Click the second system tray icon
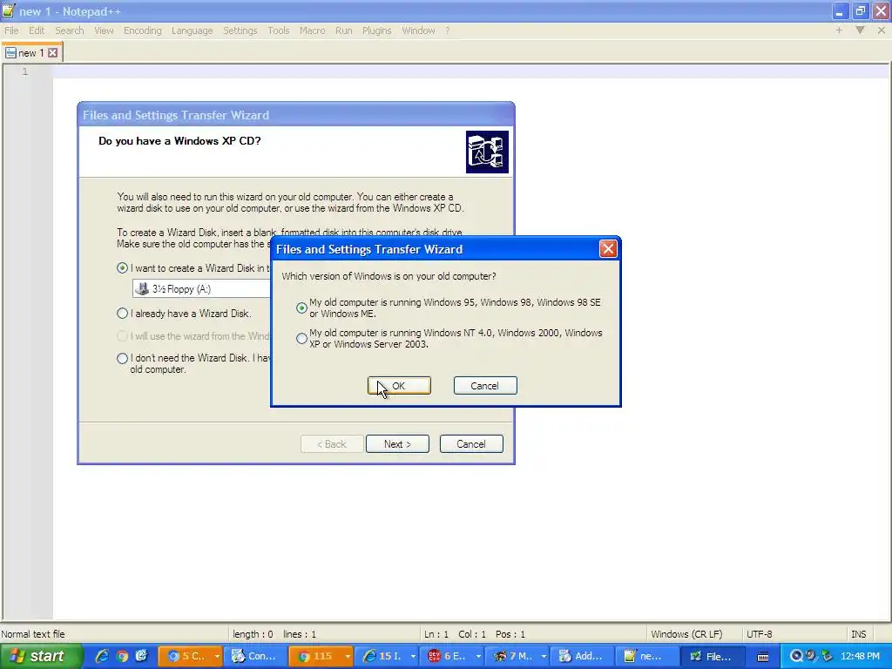This screenshot has height=669, width=892. pyautogui.click(x=811, y=656)
